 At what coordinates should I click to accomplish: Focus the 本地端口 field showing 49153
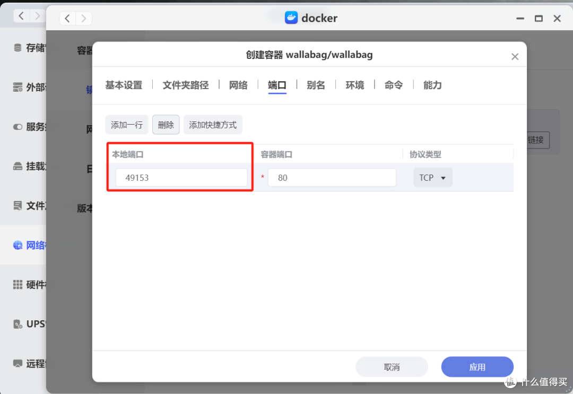181,178
